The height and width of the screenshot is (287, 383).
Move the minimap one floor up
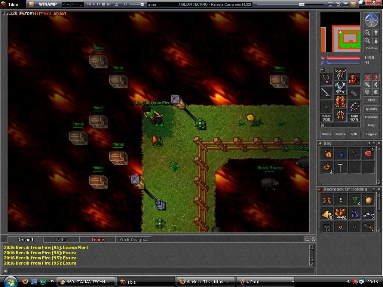[376, 33]
